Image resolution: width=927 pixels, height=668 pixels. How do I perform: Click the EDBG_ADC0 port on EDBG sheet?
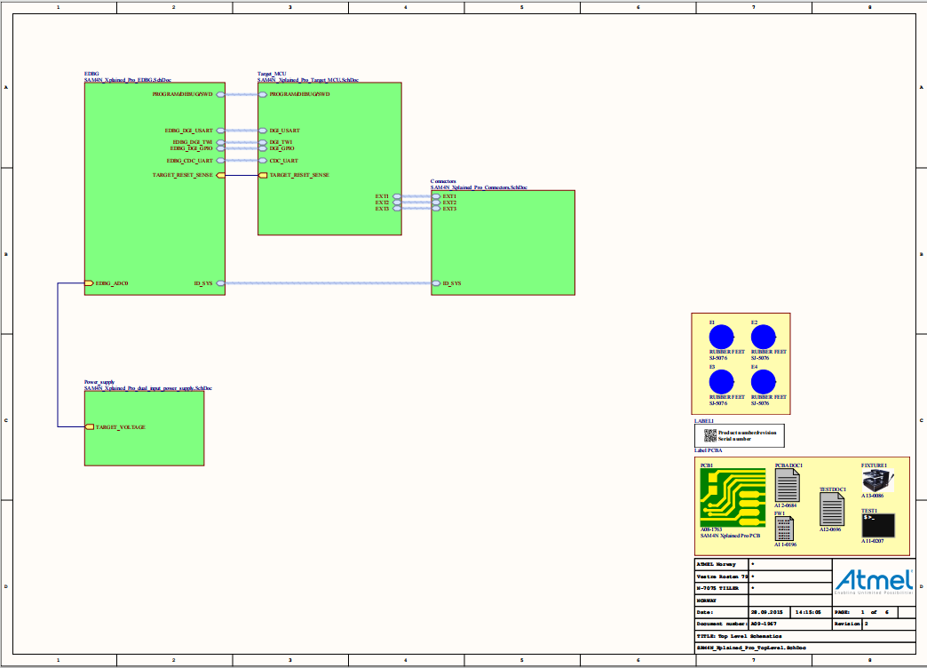[x=89, y=283]
